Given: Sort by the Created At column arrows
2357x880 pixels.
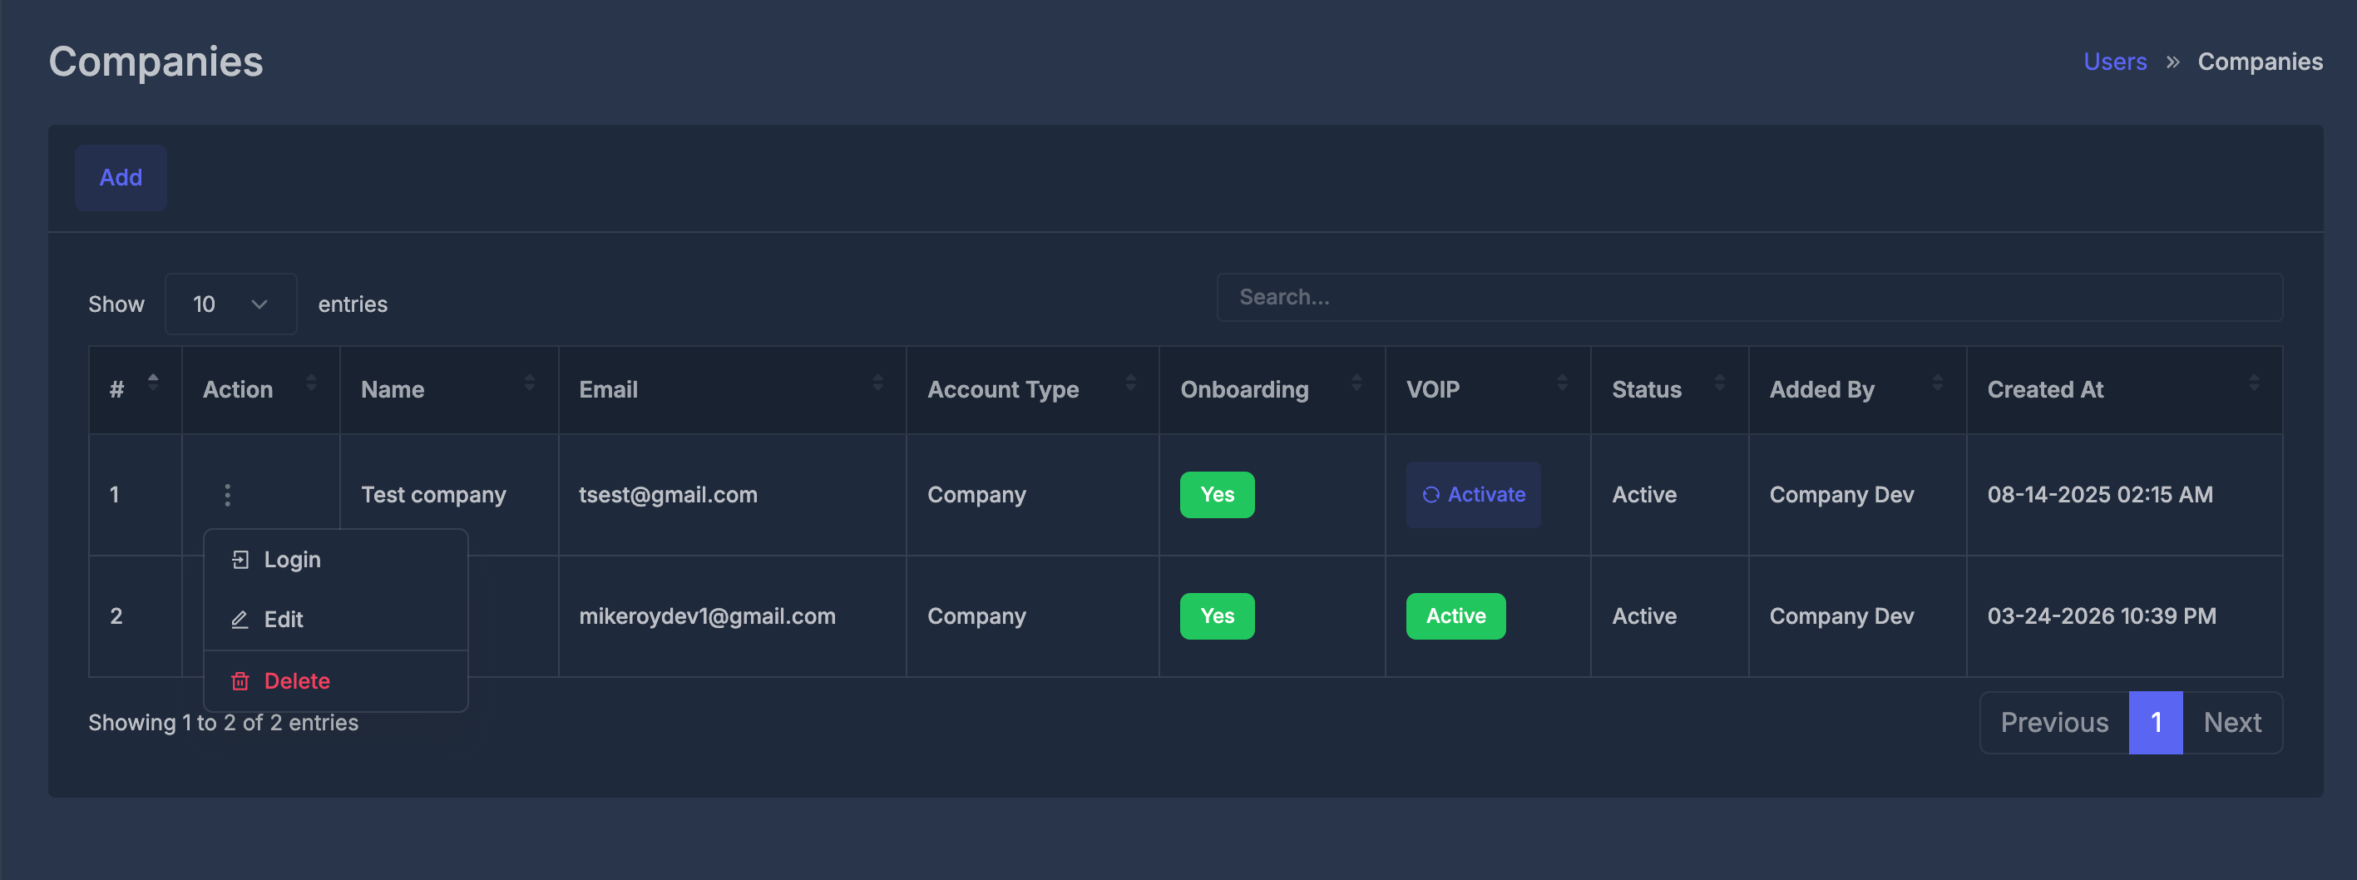Looking at the screenshot, I should click(x=2254, y=383).
